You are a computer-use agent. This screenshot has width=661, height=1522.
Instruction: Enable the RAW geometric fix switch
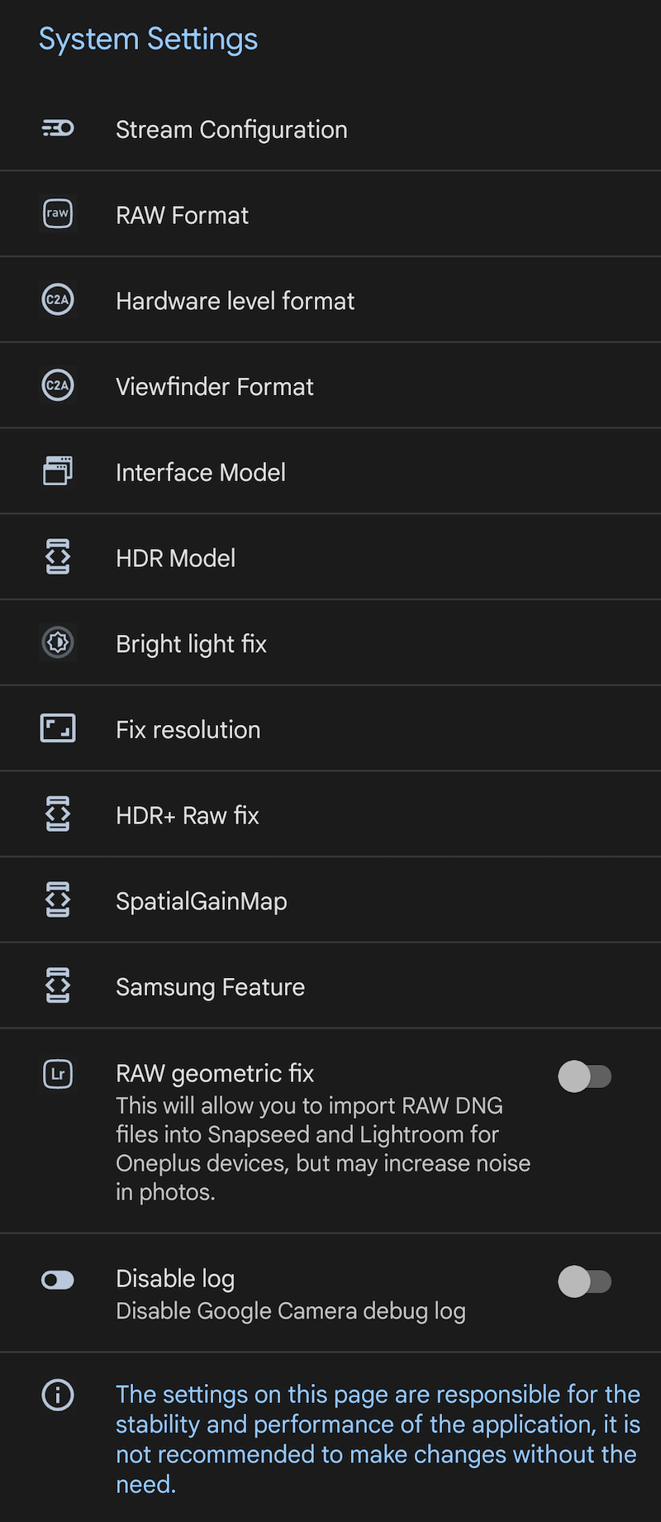pyautogui.click(x=585, y=1076)
